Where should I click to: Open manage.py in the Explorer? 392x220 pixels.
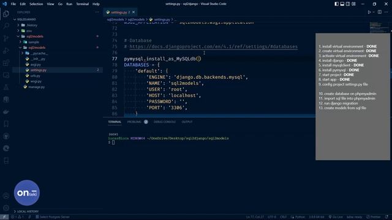(x=37, y=87)
